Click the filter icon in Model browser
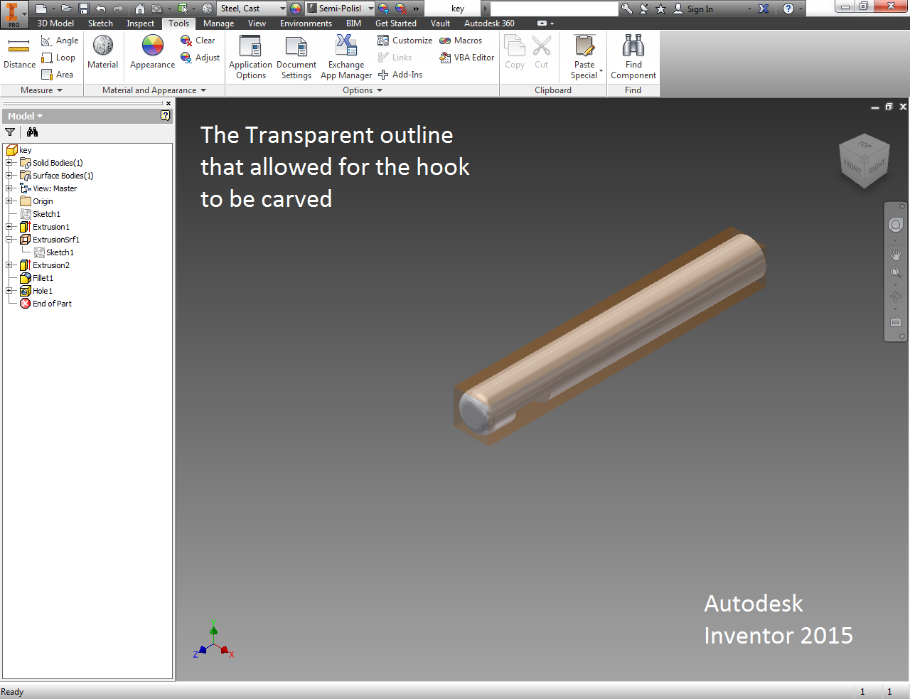Screen dimensions: 910x699 coord(10,132)
